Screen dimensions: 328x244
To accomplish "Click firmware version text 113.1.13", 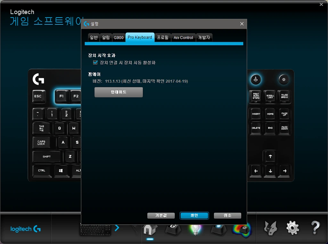I will coord(113,81).
